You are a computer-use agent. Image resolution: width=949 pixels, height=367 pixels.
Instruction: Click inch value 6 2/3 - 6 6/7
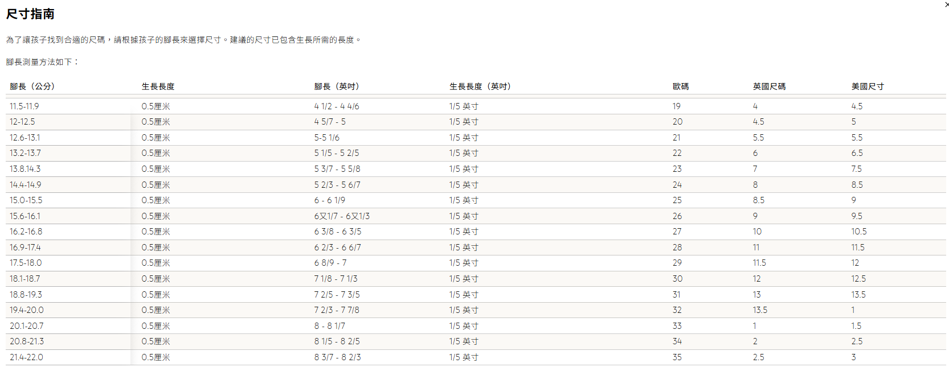[338, 248]
